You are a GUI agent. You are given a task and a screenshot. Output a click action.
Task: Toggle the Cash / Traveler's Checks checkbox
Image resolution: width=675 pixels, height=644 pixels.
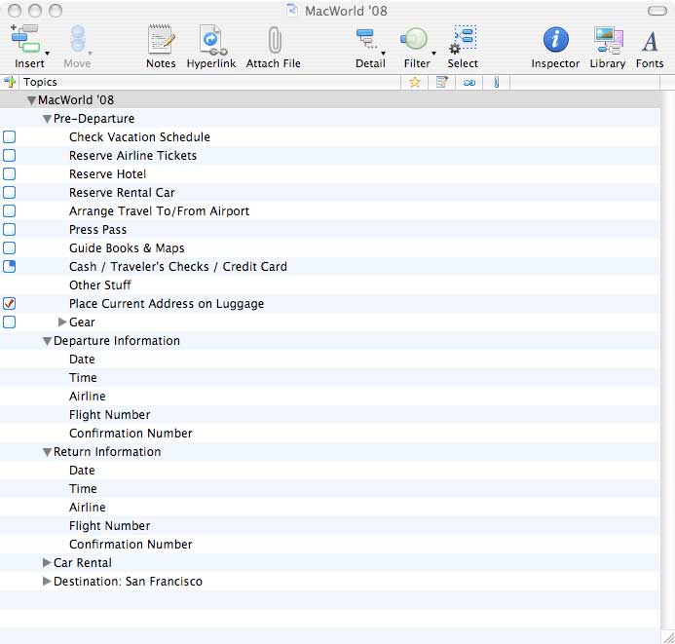point(9,267)
